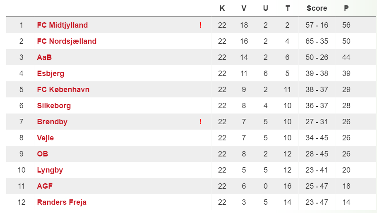Select the AaB team name

pos(44,57)
